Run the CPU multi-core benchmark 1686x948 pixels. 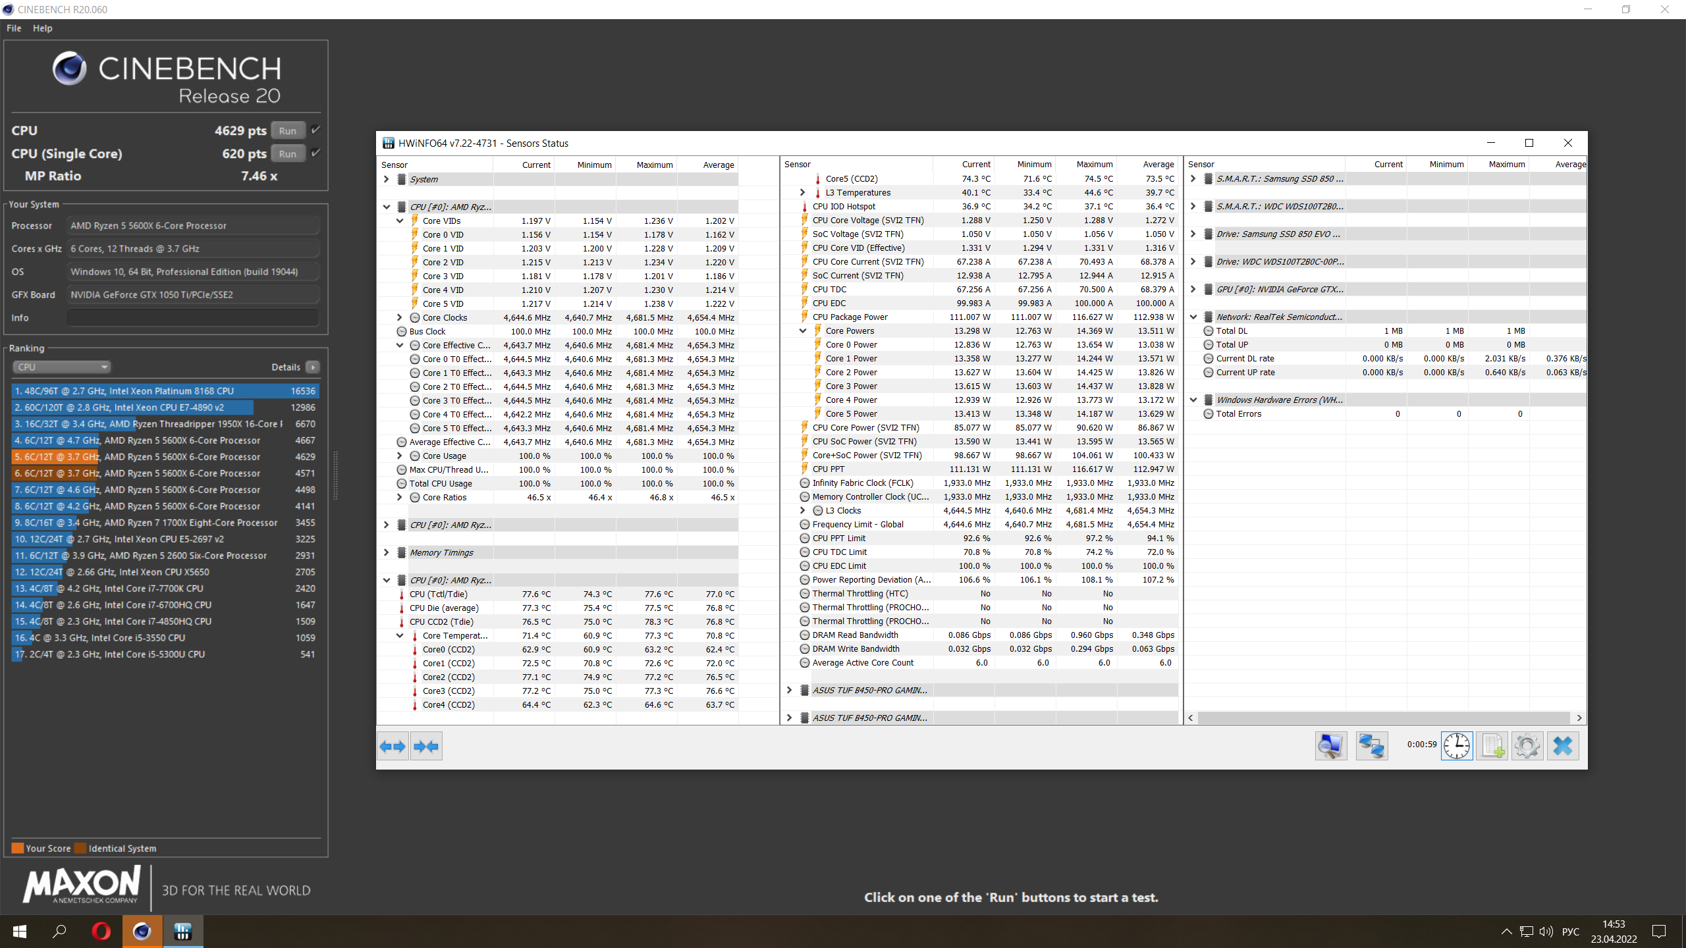288,130
